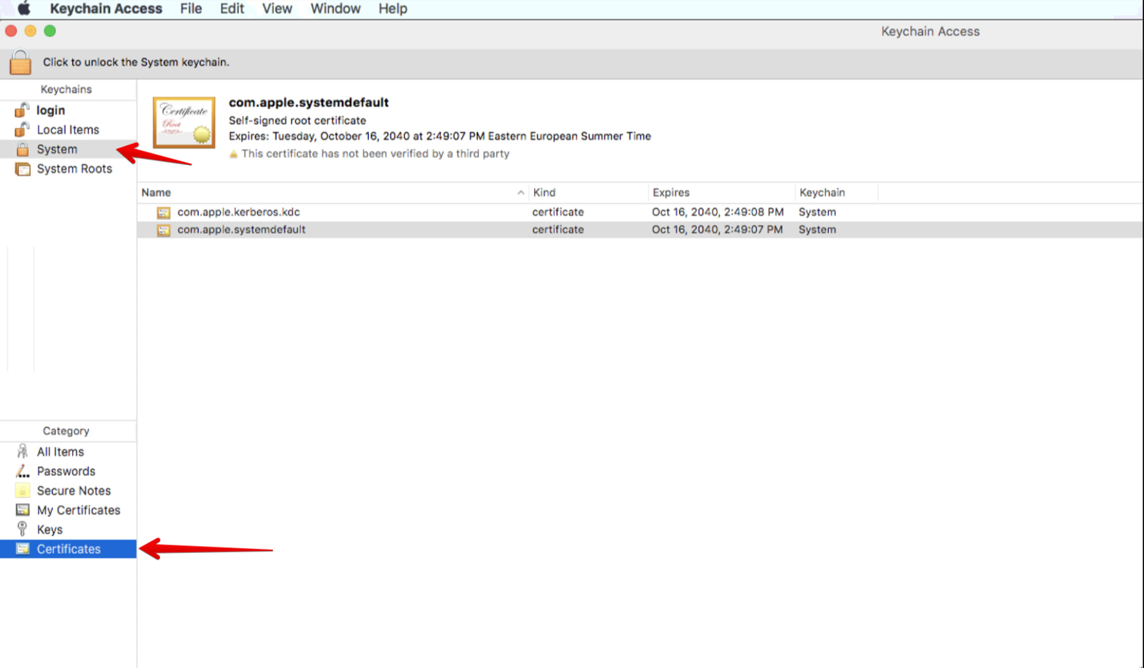This screenshot has height=668, width=1144.
Task: Open the View menu
Action: point(276,8)
